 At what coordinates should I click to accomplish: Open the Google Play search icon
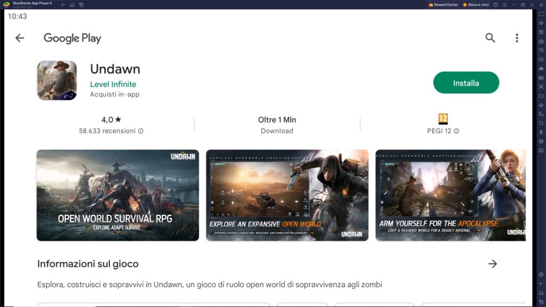pos(490,38)
